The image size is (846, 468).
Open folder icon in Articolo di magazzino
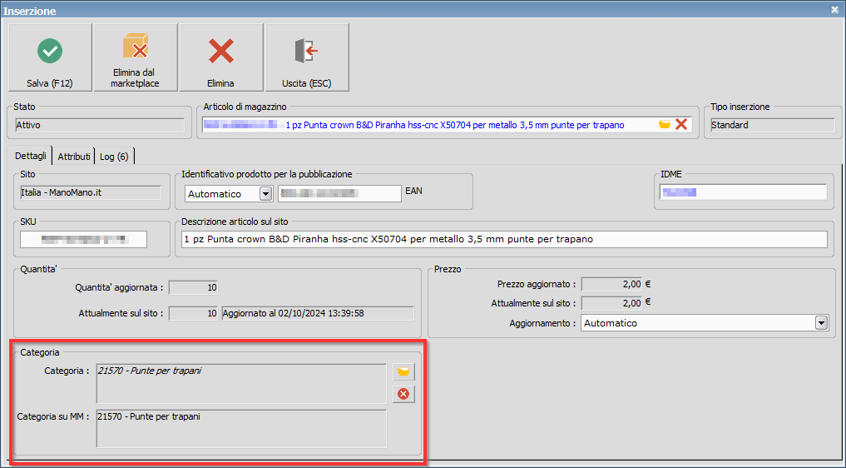(665, 124)
